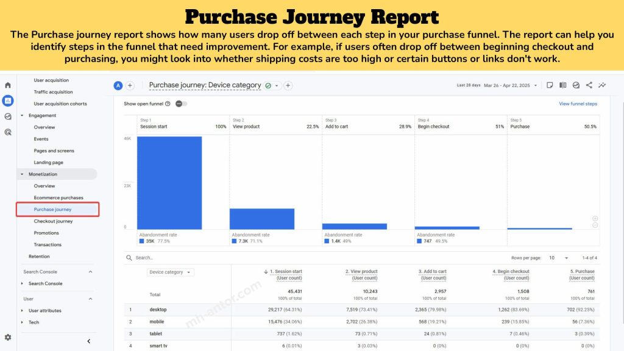Select the mobile row
The height and width of the screenshot is (351, 624).
[x=361, y=322]
